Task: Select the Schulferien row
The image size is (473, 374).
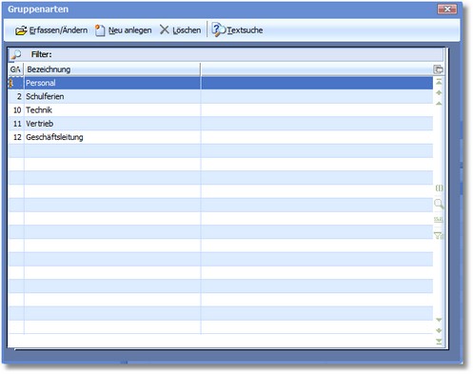Action: point(221,96)
